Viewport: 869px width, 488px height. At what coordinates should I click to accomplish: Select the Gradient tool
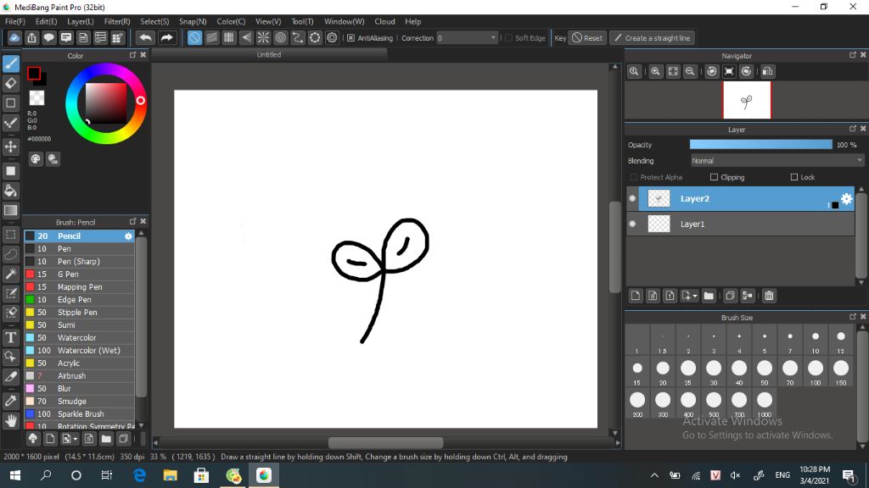coord(10,210)
